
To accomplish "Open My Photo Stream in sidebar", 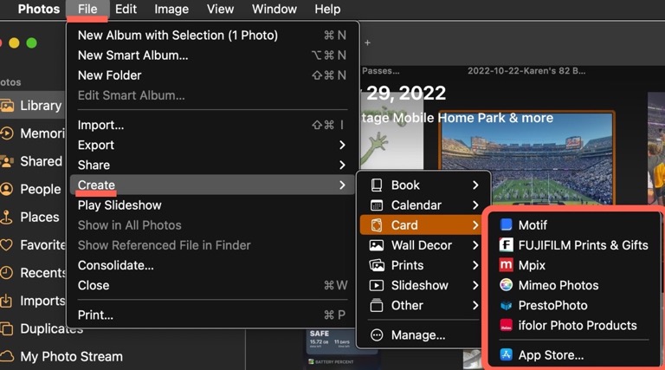I will tap(71, 356).
